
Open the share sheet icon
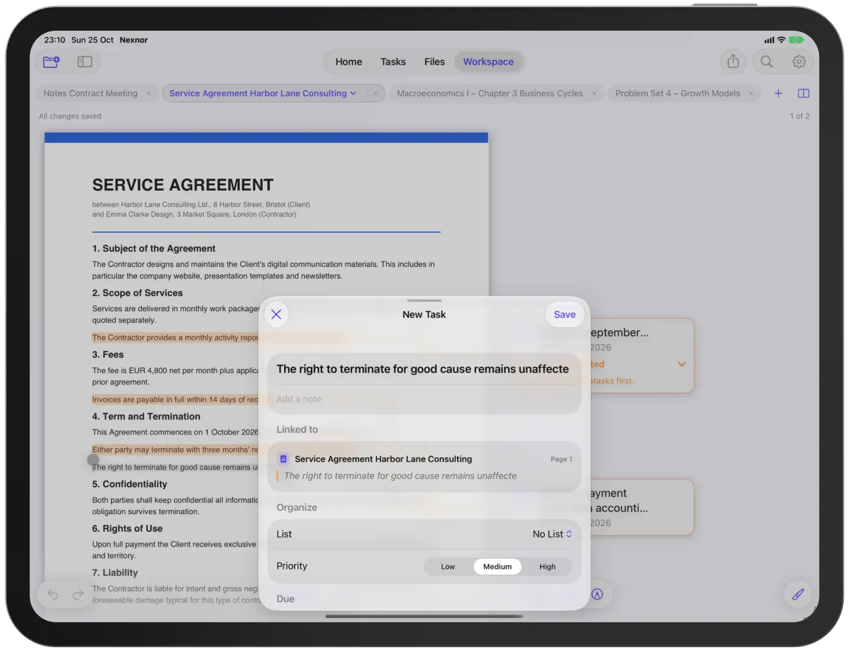coord(733,61)
